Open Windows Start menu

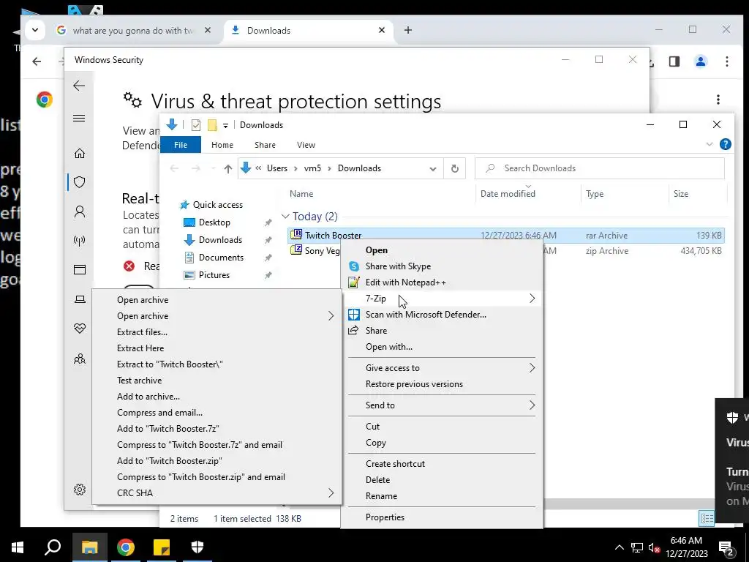[18, 547]
